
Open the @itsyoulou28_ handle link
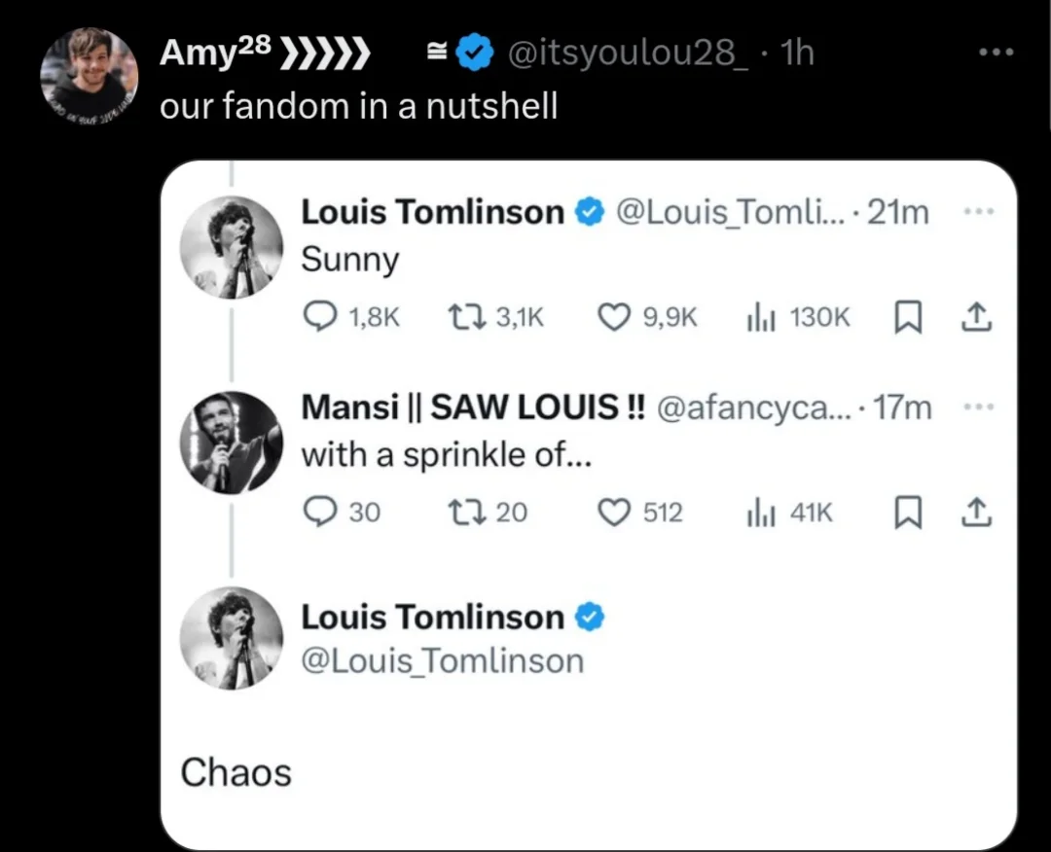pos(628,53)
